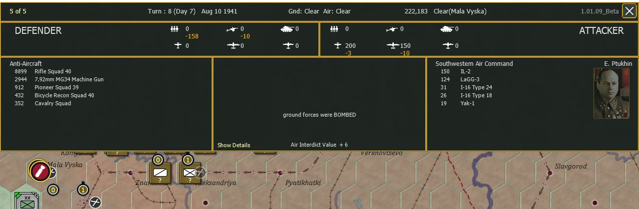Viewport: 639px width, 209px height.
Task: Click the version '1.01.09_Beta' label
Action: point(600,11)
